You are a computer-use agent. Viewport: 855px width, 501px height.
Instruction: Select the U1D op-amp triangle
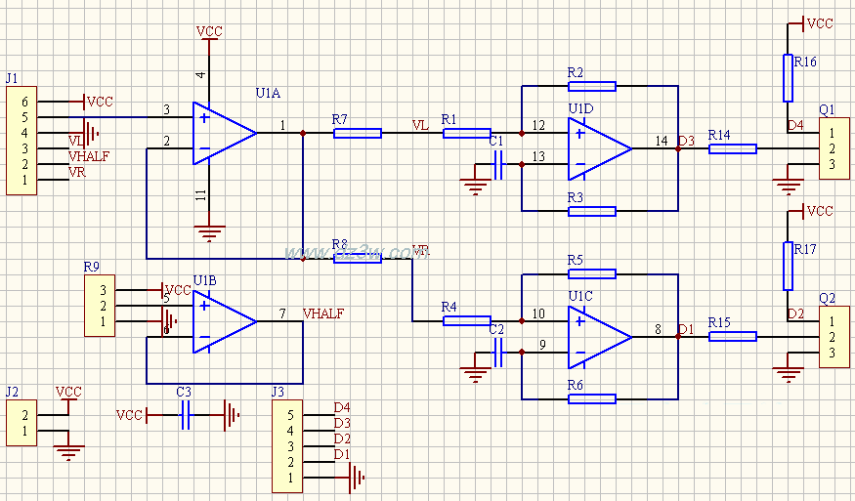(x=597, y=148)
